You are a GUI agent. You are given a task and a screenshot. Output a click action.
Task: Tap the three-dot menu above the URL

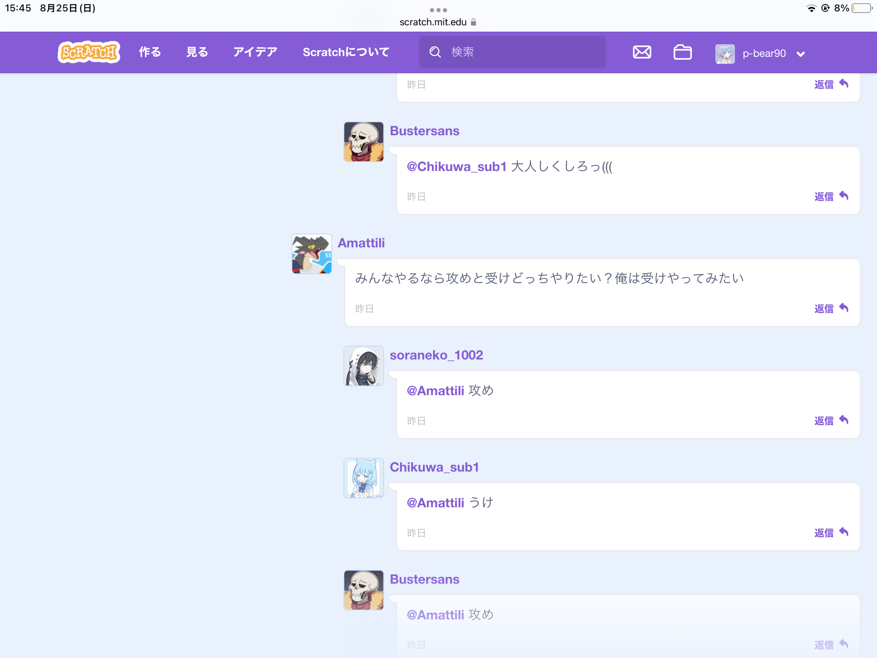pos(438,10)
